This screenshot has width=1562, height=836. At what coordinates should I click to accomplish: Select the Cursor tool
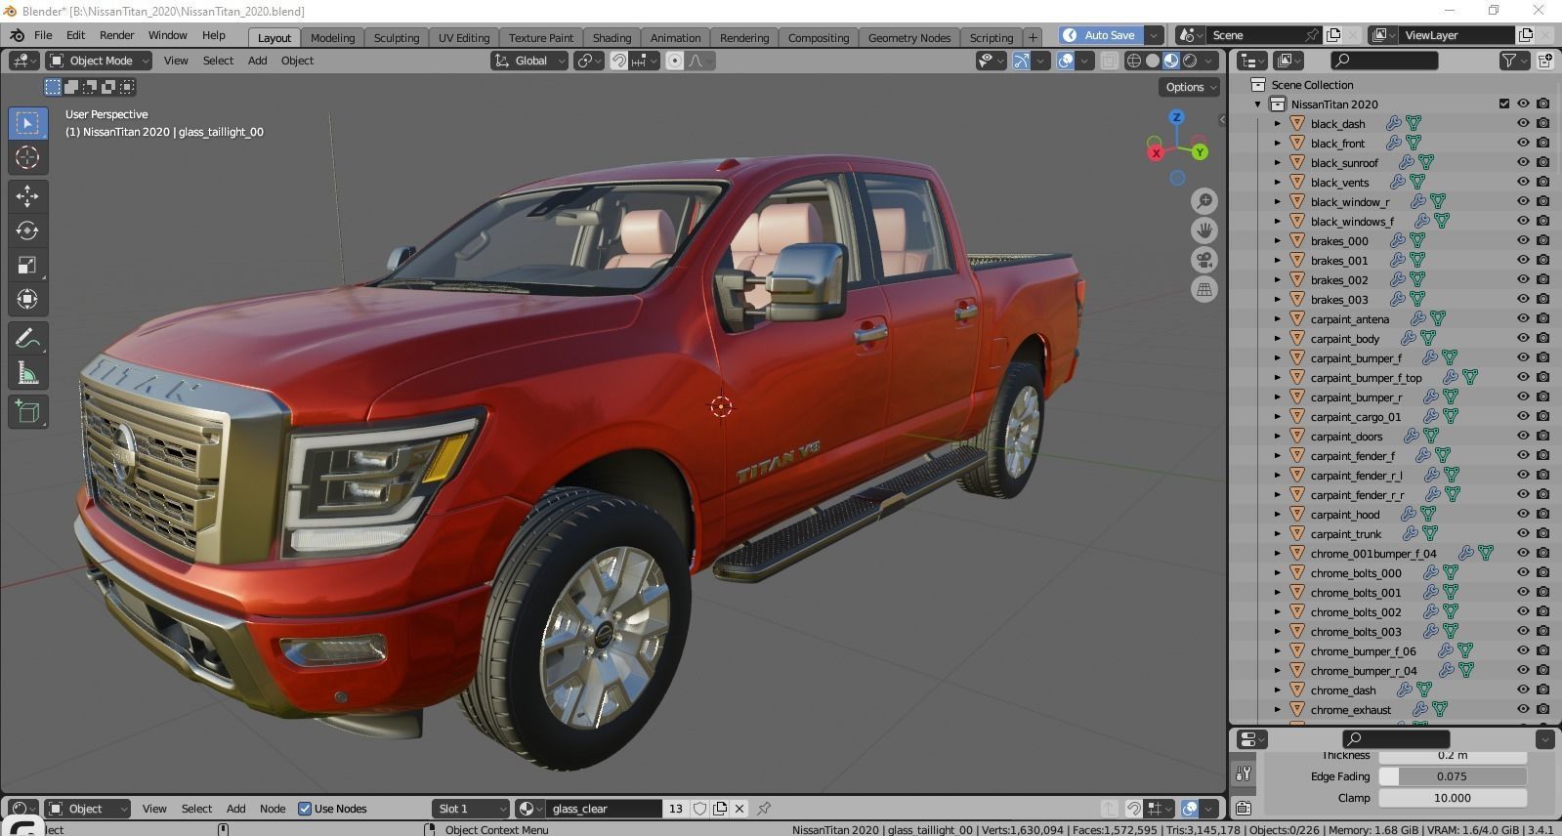(27, 157)
